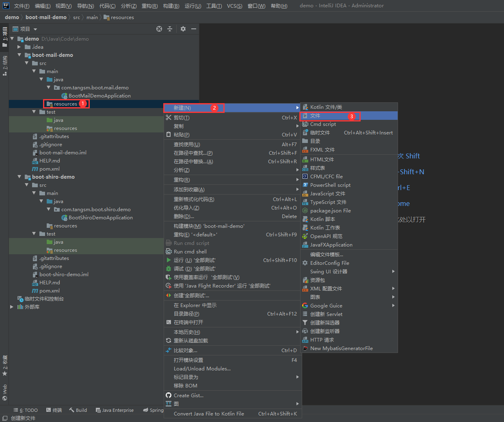Select 创建新 Servlet entry
This screenshot has height=422, width=504.
349,314
